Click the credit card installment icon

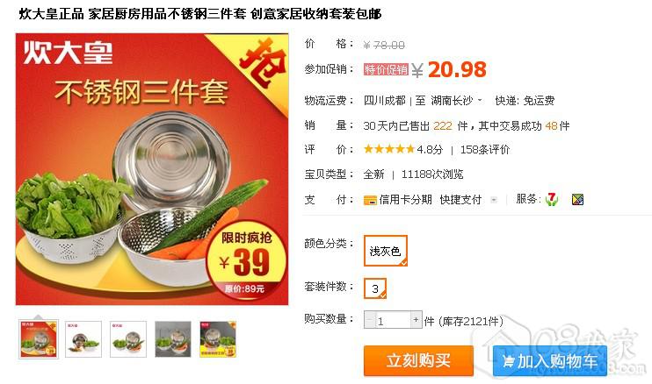click(370, 200)
